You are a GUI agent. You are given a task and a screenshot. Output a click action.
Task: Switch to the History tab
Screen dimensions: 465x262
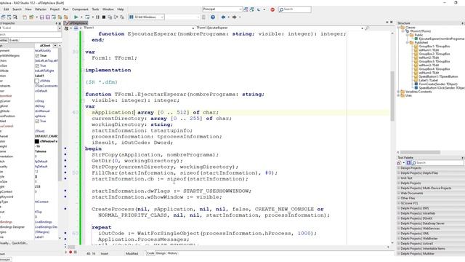pos(172,253)
